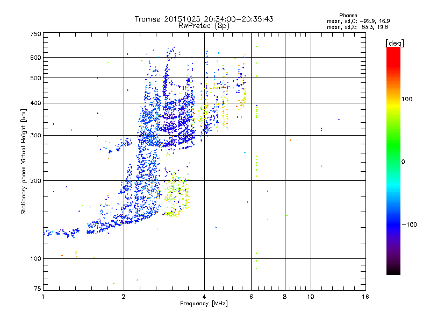Click the x-axis tick label '2'

click(x=124, y=297)
